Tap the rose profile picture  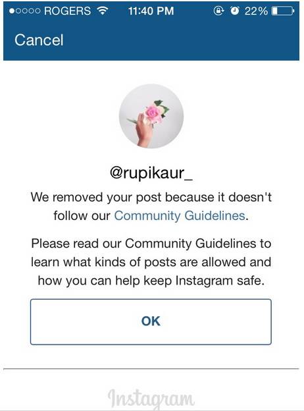151,116
